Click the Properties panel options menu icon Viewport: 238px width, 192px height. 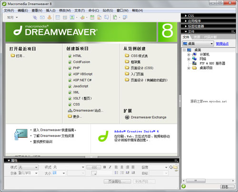[176, 161]
